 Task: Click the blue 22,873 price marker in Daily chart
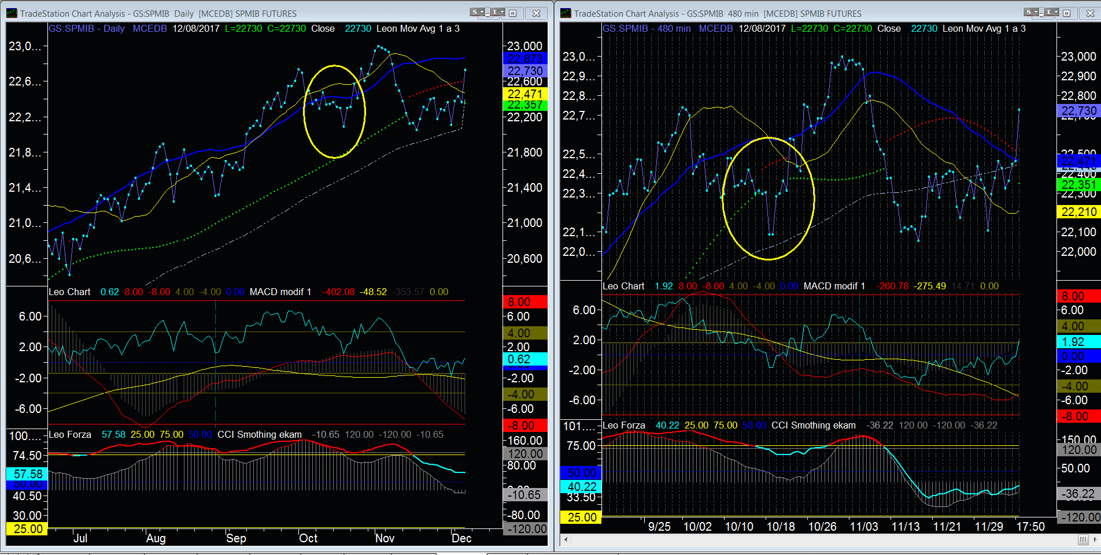(525, 58)
